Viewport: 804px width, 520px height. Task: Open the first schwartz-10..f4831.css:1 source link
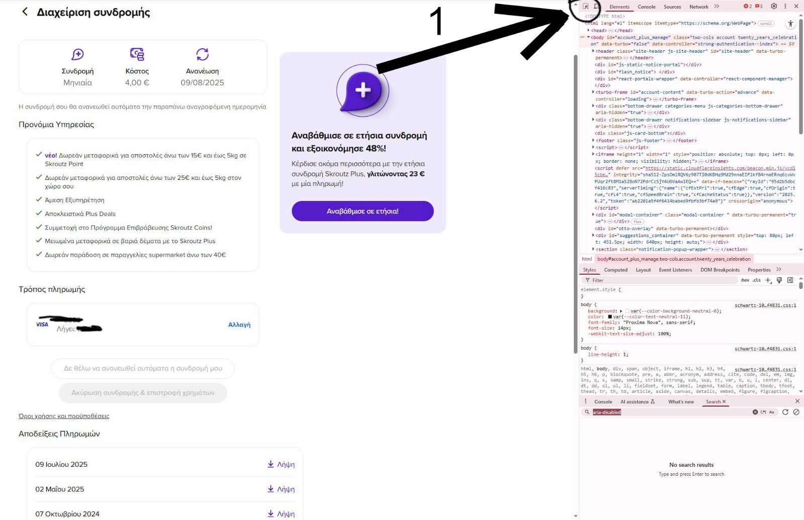[x=765, y=305]
